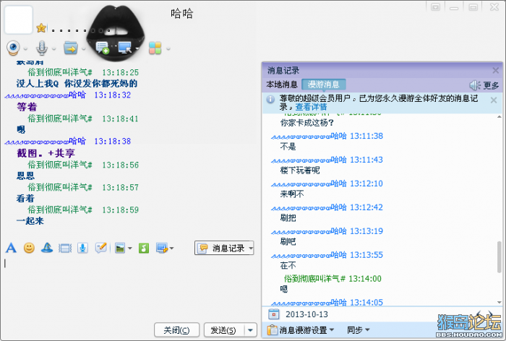Viewport: 506px width, 341px height.
Task: Open the colorful apps icon
Action: (155, 48)
